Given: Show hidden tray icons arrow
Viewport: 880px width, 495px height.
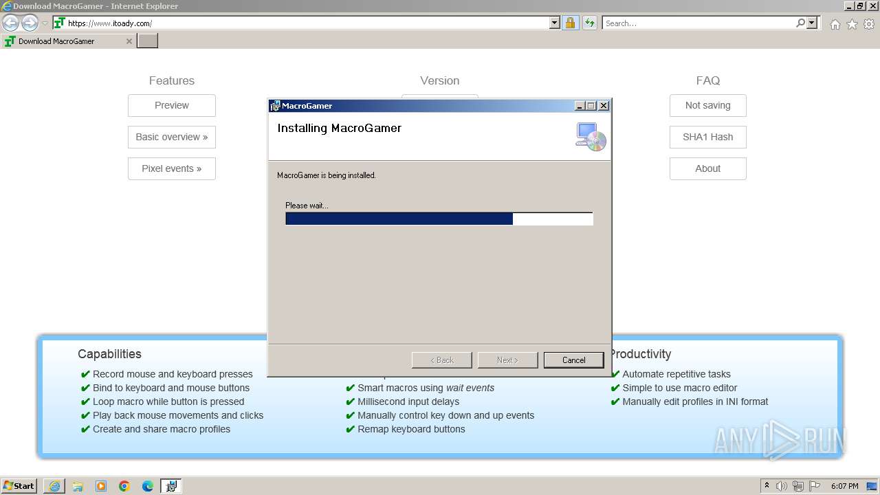Looking at the screenshot, I should 767,486.
